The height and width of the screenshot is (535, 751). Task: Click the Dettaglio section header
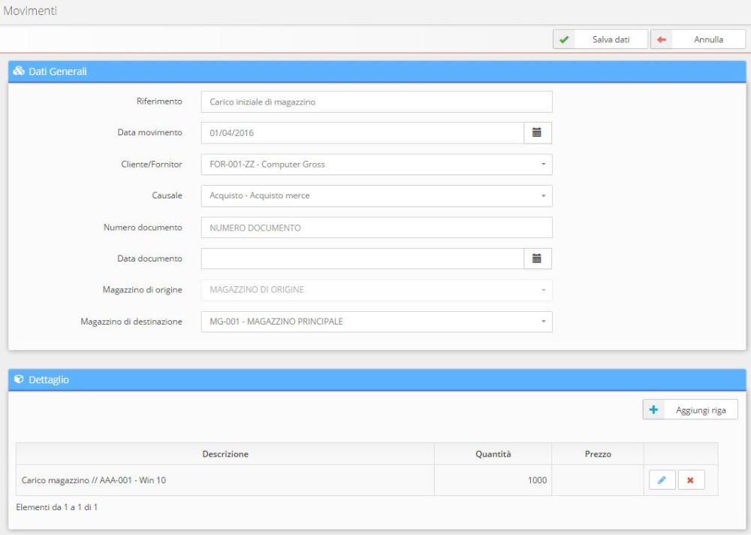tap(377, 379)
